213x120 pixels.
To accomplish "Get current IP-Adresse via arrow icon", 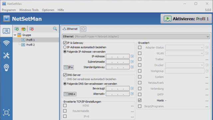I will [x=132, y=56].
